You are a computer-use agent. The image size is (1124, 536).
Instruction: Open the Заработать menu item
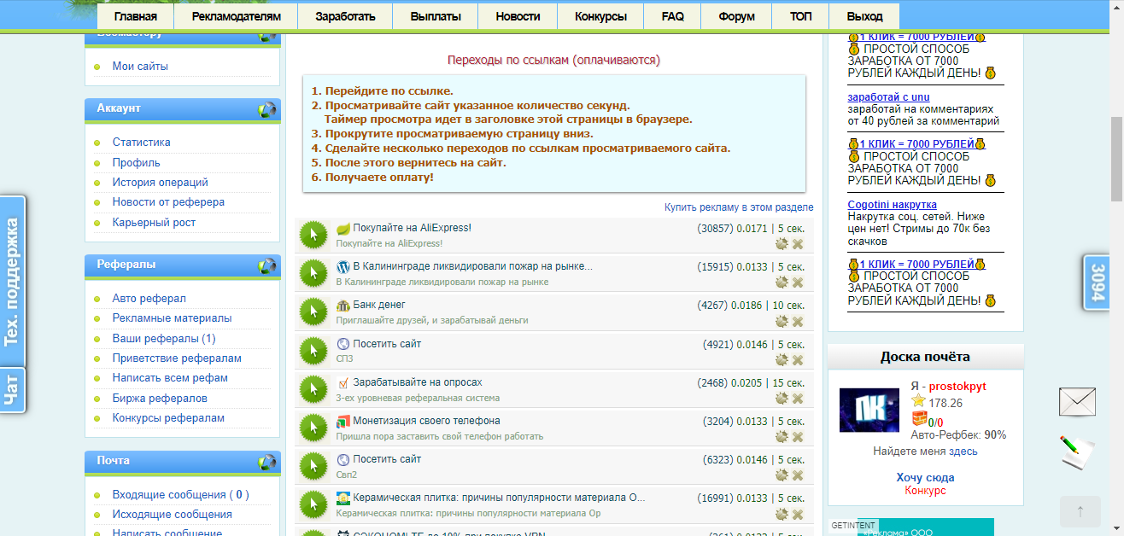[345, 16]
